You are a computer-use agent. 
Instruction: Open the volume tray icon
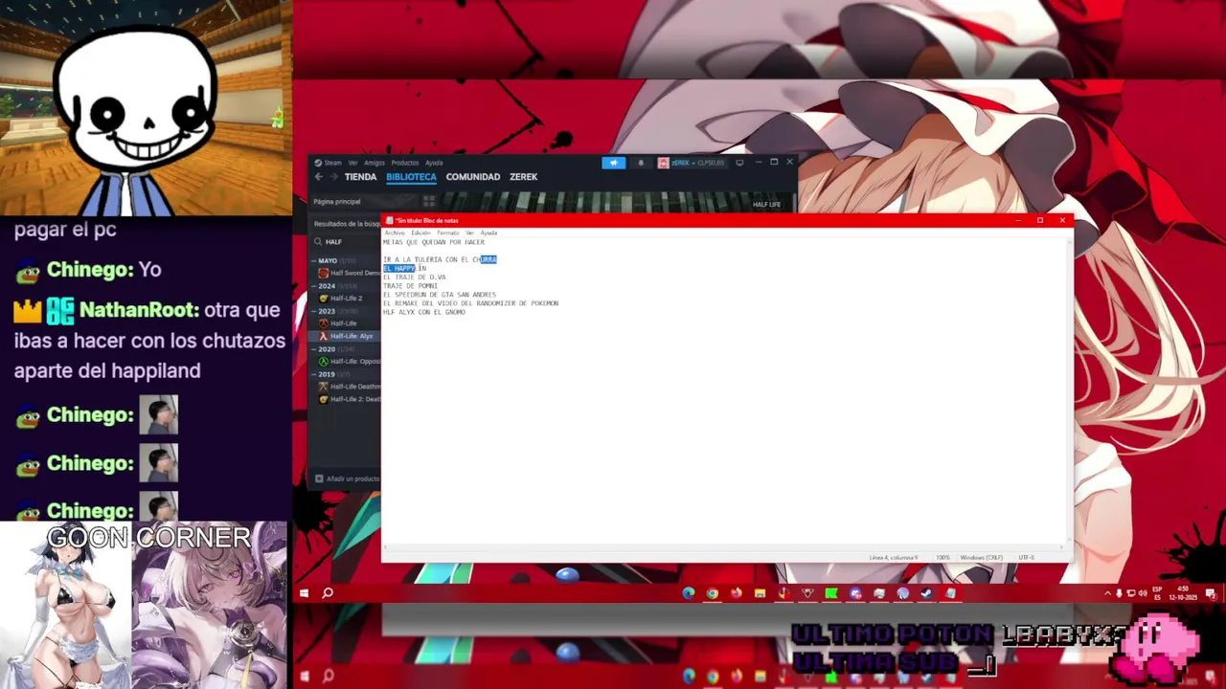pyautogui.click(x=1143, y=593)
